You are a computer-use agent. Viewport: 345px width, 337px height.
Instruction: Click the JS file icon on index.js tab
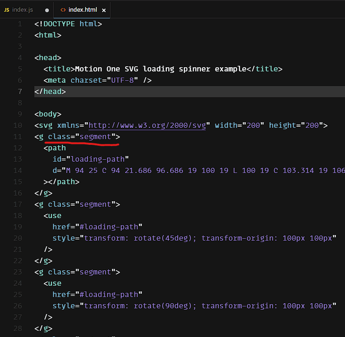pyautogui.click(x=7, y=10)
